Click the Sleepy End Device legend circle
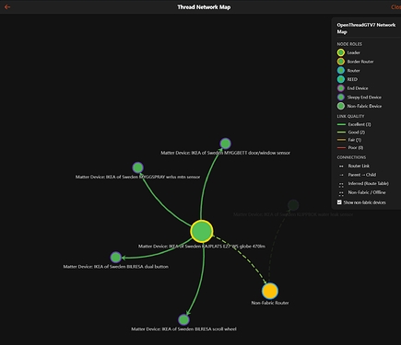The image size is (401, 345). (x=341, y=98)
